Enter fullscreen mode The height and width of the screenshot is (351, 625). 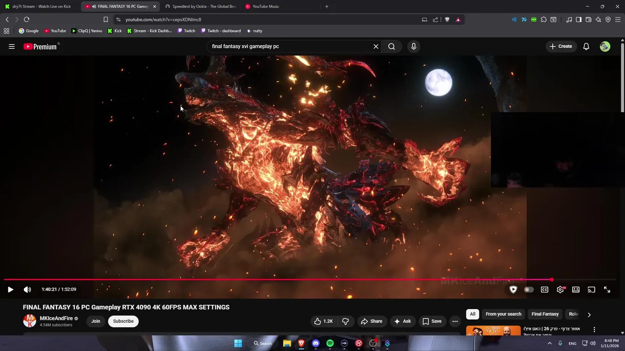tap(607, 290)
